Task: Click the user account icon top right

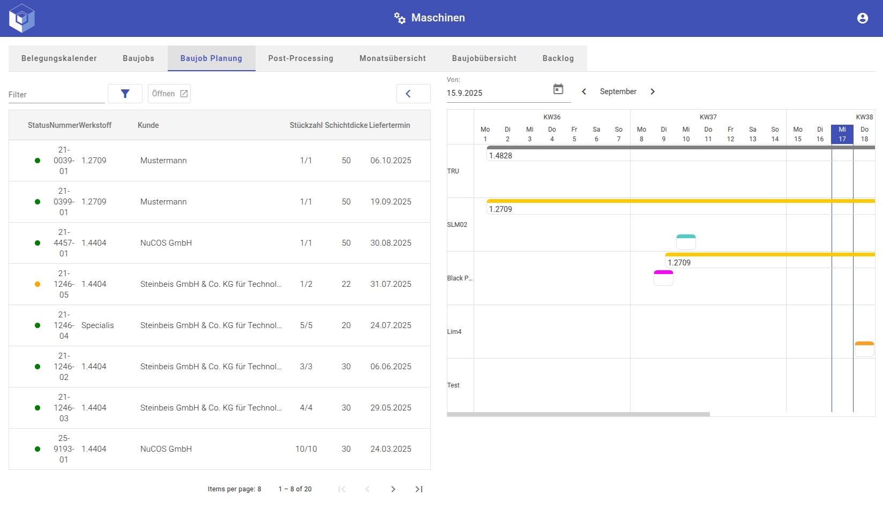Action: [x=862, y=18]
